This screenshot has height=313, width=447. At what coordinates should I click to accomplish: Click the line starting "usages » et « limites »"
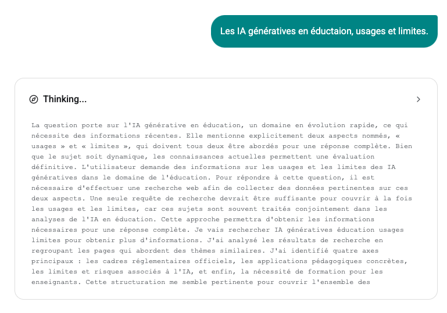(221, 146)
